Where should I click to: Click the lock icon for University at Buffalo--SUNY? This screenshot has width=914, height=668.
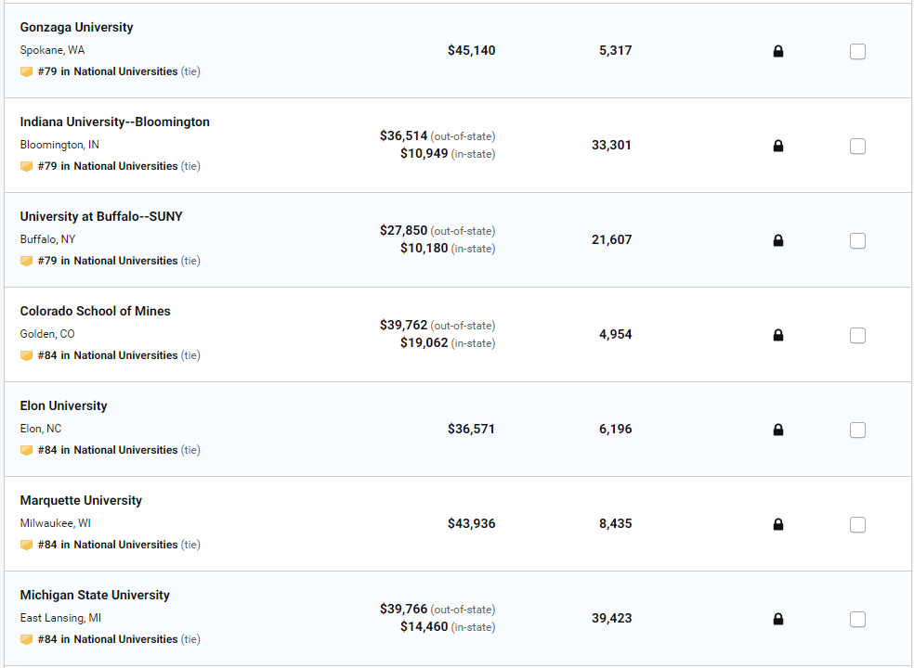coord(778,240)
